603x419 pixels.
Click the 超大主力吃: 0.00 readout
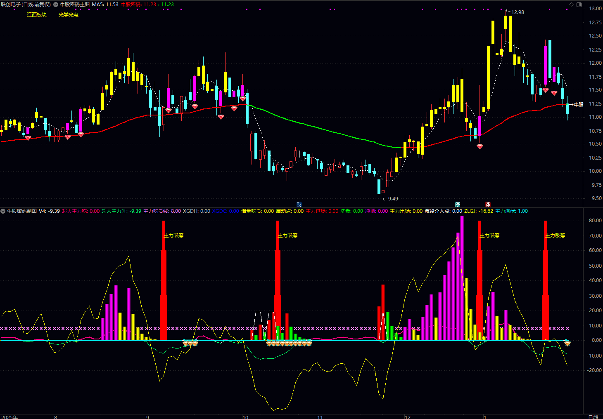(81, 211)
